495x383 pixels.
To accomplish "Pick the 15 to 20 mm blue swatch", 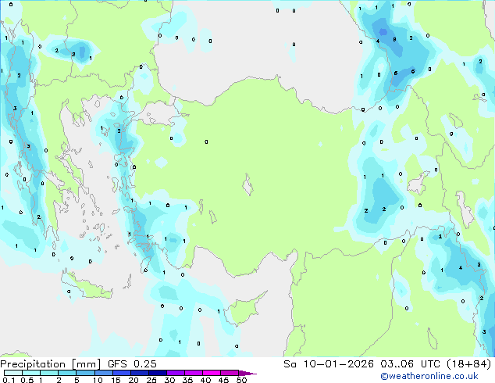I will pyautogui.click(x=122, y=373).
